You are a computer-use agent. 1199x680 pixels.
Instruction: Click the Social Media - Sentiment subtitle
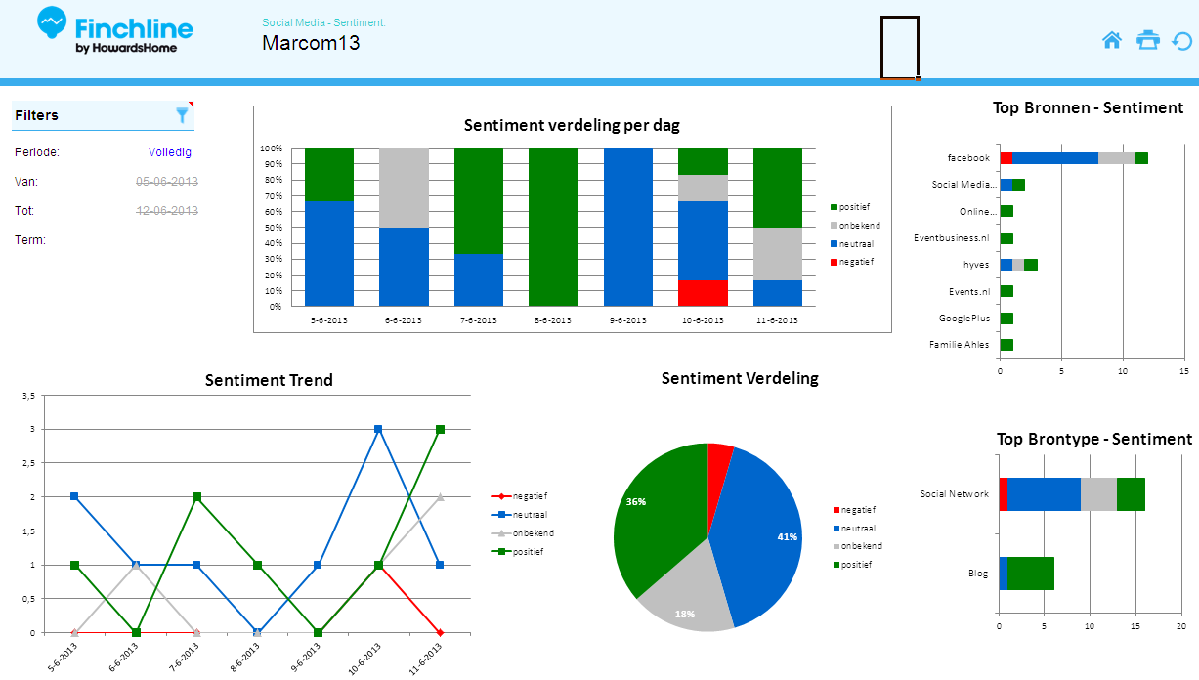(x=323, y=21)
